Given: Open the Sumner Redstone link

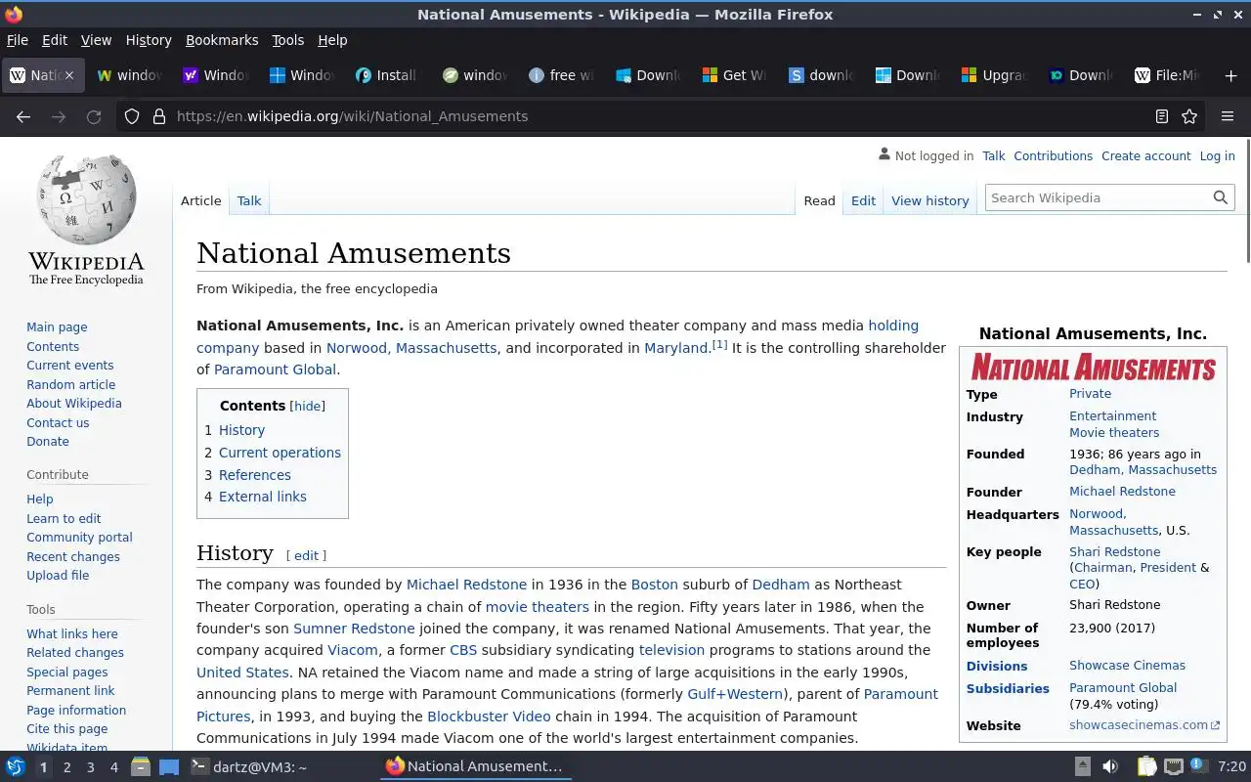Looking at the screenshot, I should click(354, 629).
